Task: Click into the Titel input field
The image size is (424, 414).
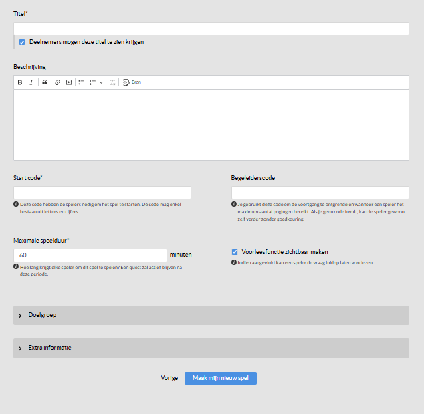Action: (x=211, y=29)
